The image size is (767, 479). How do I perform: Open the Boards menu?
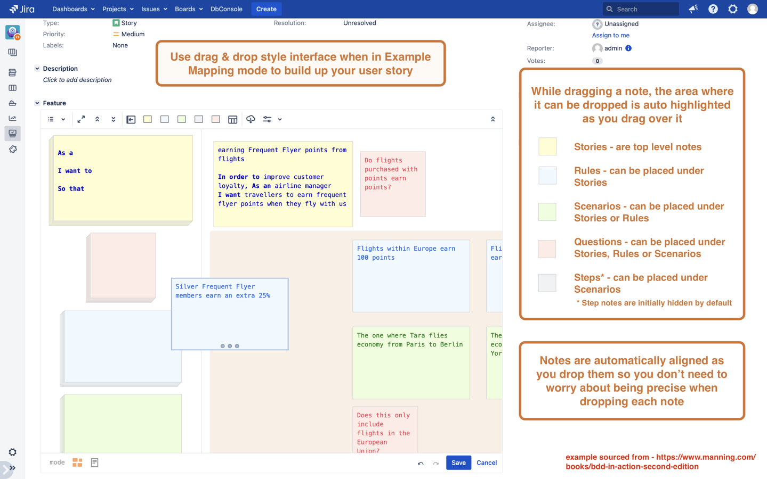pos(189,9)
